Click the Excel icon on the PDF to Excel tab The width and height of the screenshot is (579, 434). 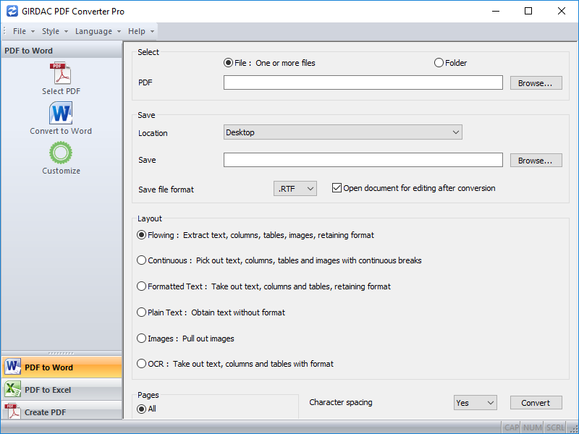tap(12, 390)
